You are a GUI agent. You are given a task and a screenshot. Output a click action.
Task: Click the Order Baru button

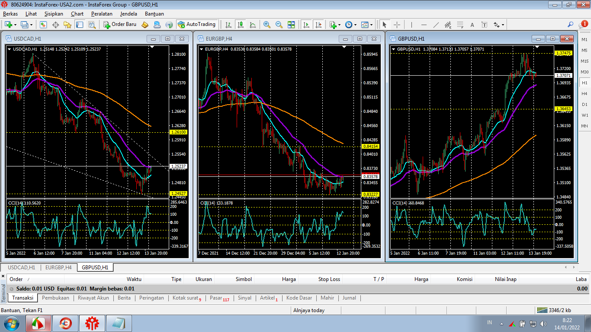point(120,25)
